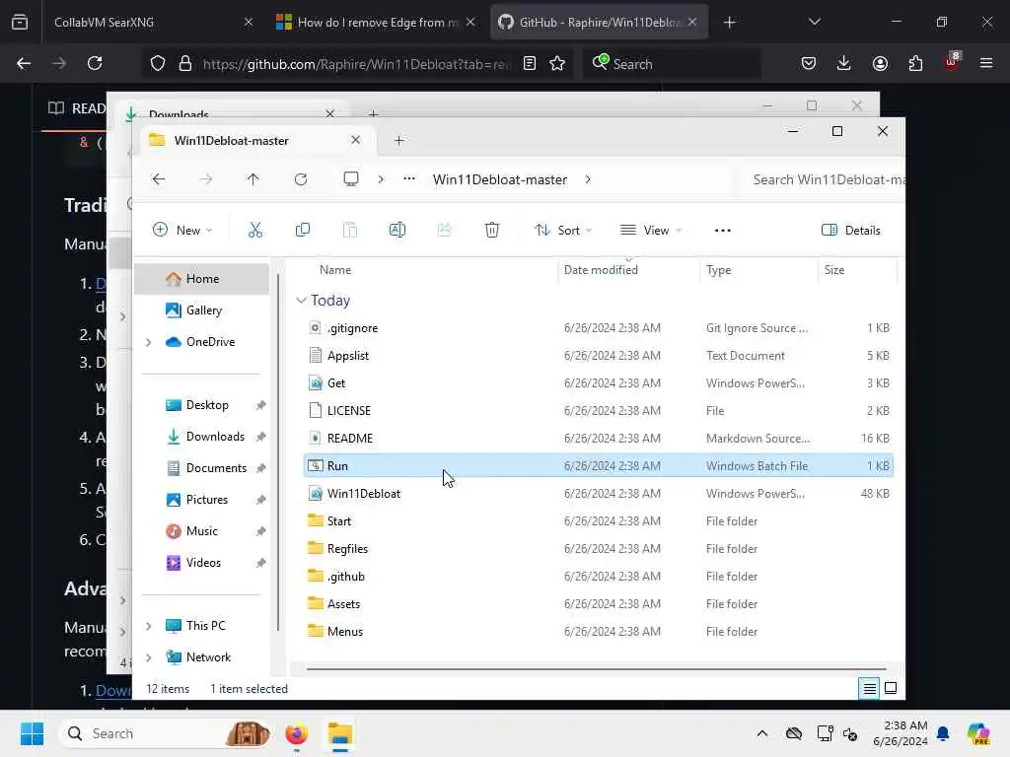Screen dimensions: 1010x757
Task: Show hidden system tray icons chevron
Action: point(762,733)
